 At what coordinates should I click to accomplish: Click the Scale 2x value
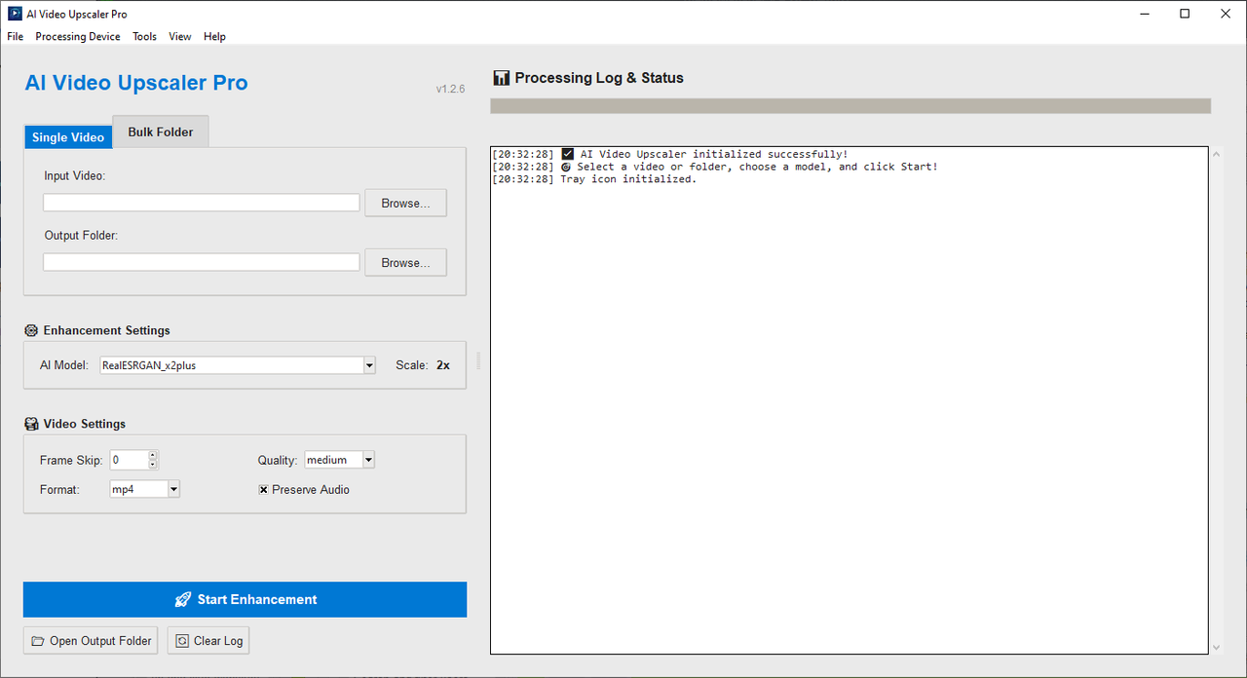click(x=443, y=365)
